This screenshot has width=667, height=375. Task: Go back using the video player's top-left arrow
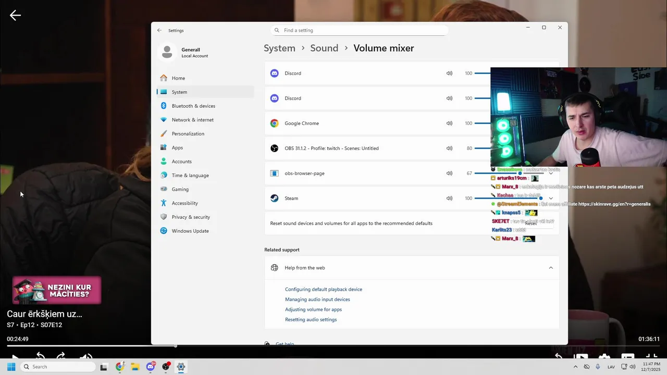point(15,15)
